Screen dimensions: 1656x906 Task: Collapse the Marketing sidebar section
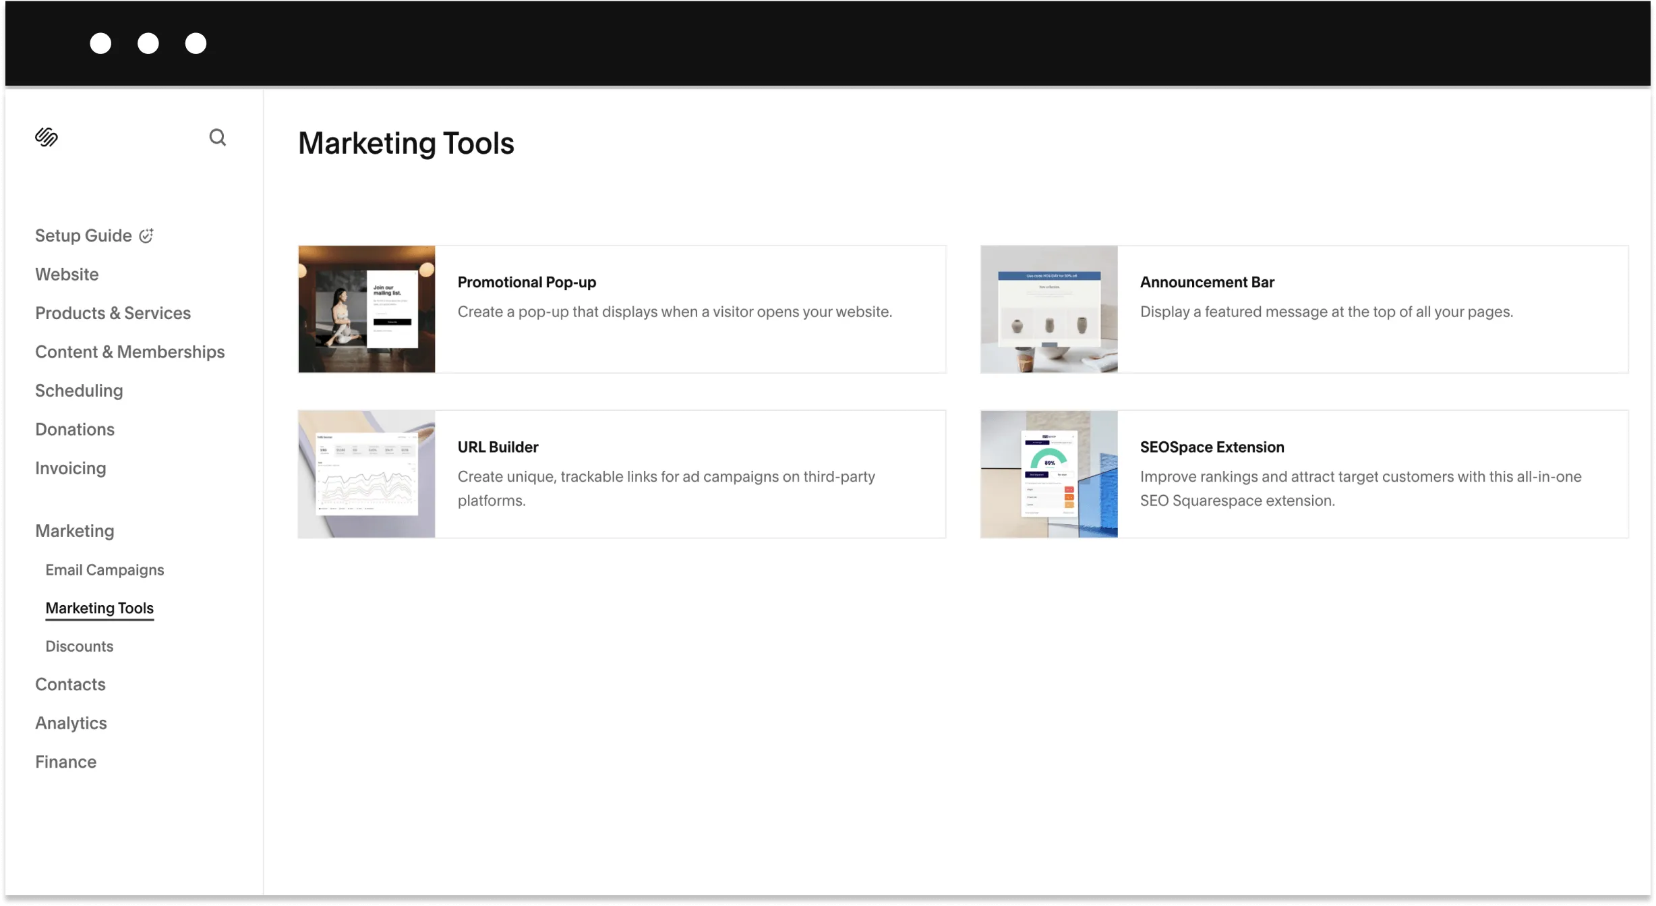pyautogui.click(x=75, y=531)
